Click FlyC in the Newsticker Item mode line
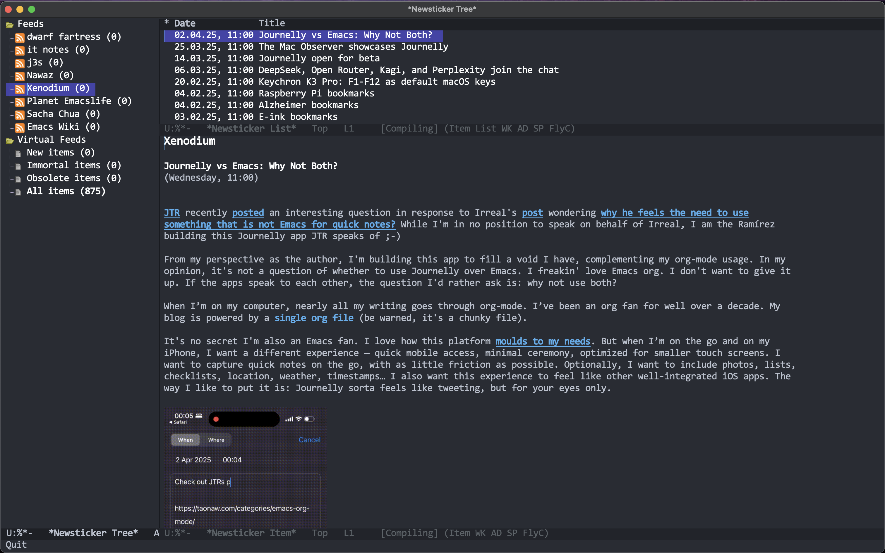885x553 pixels. [x=534, y=533]
